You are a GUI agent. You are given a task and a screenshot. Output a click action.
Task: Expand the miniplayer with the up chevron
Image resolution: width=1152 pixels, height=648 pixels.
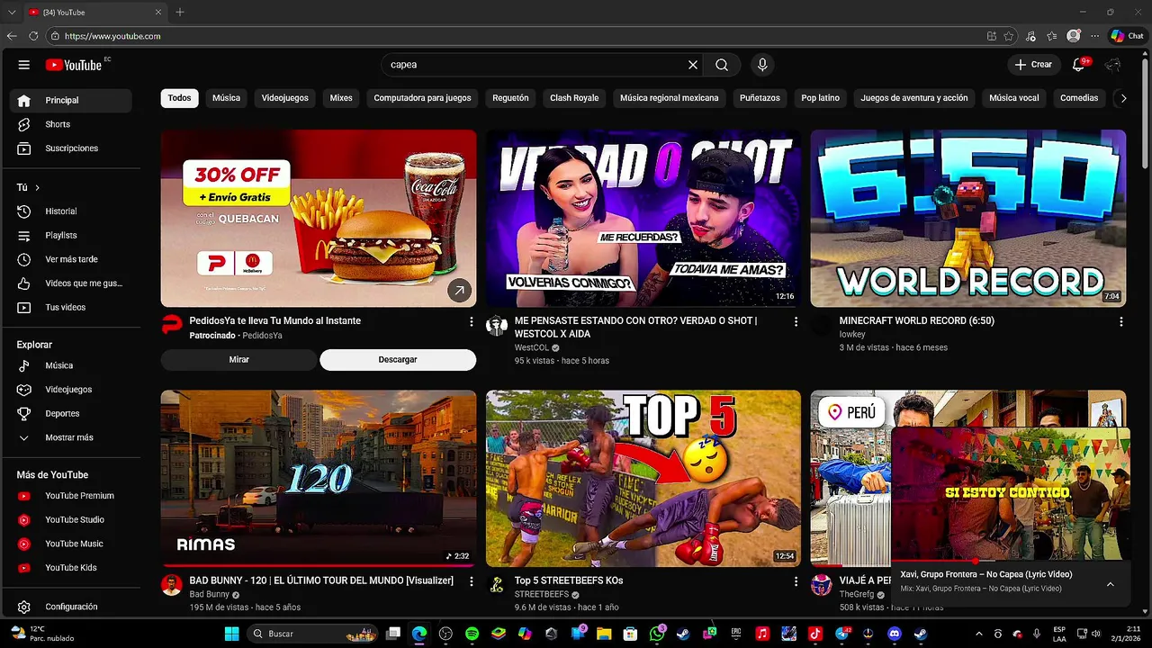click(1110, 584)
